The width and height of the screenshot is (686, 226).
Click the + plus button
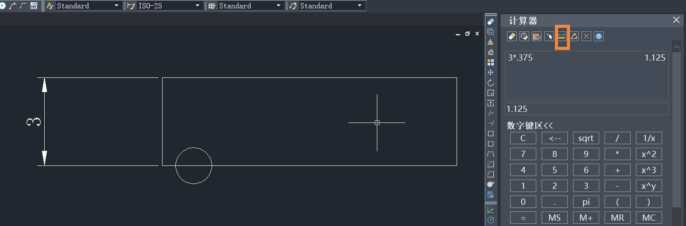tap(617, 170)
